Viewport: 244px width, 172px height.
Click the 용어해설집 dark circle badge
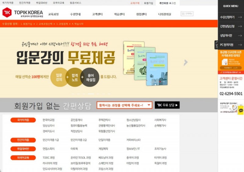coord(90,77)
